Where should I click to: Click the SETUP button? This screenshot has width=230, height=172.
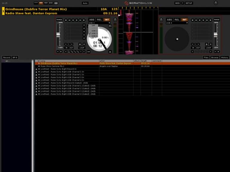(x=189, y=3)
